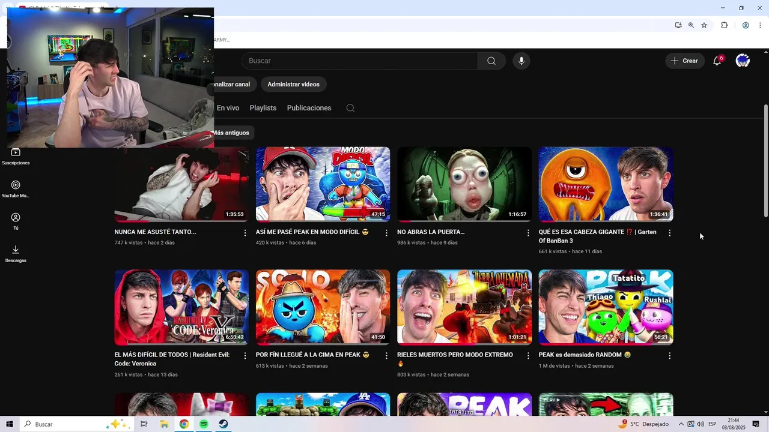769x432 pixels.
Task: Open ASÍ ME PASÉ PEAK thumbnail
Action: pos(323,184)
